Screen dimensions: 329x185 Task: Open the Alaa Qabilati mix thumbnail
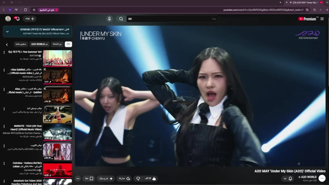point(57,95)
